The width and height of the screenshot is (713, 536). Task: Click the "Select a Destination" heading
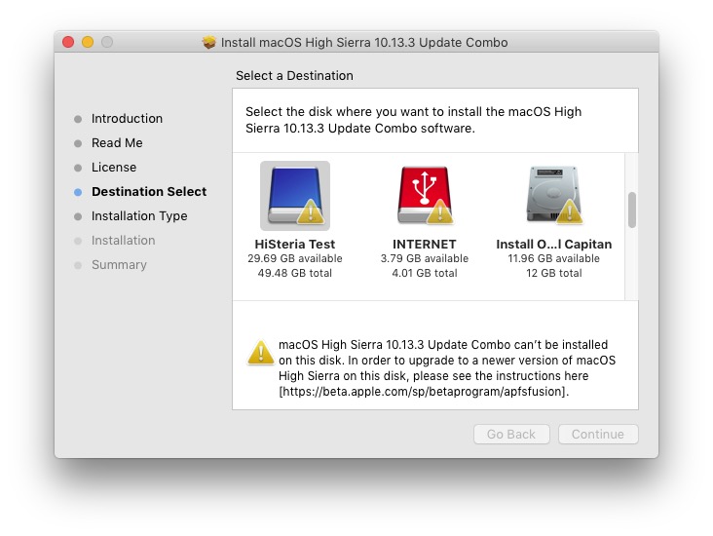click(x=294, y=76)
